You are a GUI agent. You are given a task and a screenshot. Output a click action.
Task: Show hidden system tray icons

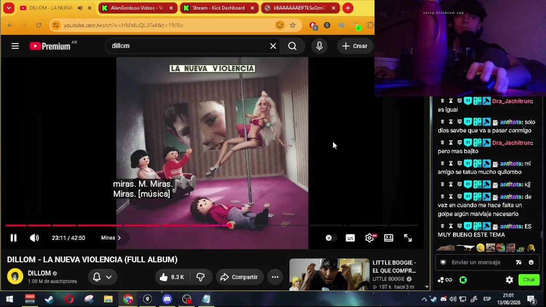pos(424,299)
